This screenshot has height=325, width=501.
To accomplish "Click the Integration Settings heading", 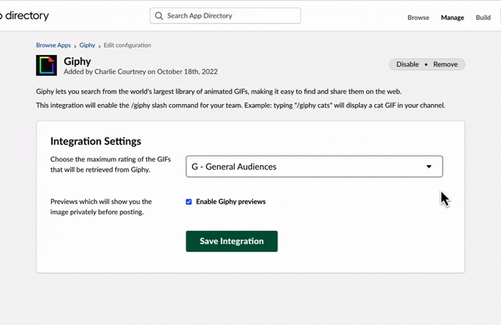I will [x=95, y=142].
